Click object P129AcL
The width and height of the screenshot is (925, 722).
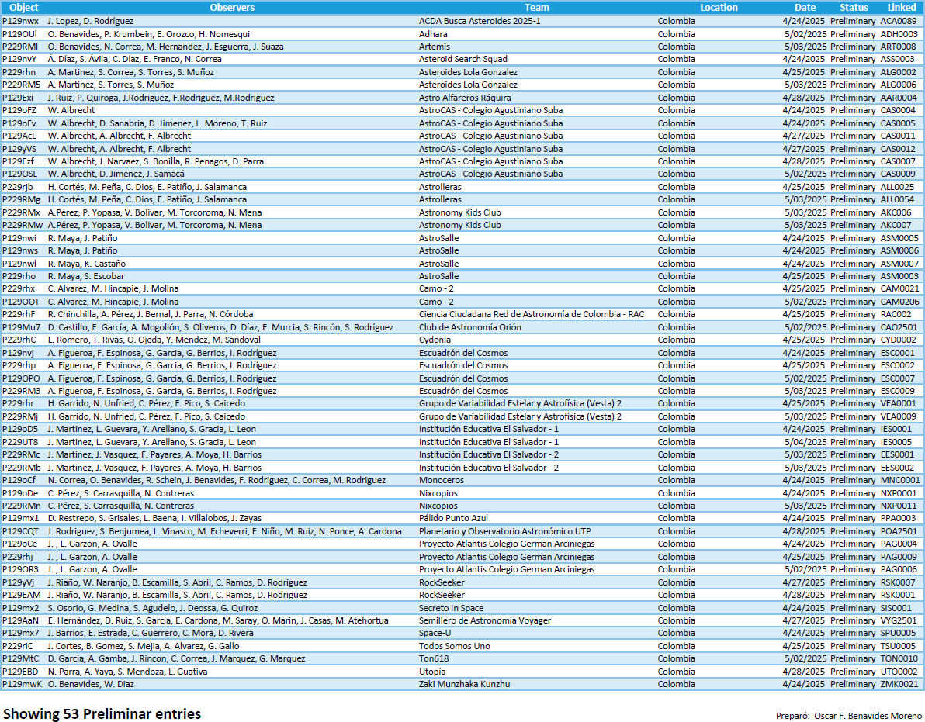(19, 136)
